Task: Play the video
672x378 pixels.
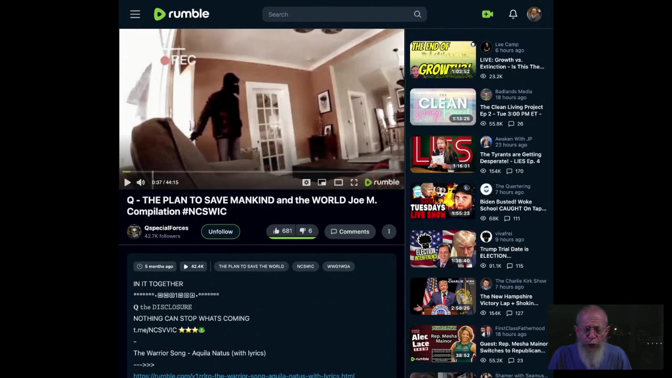Action: coord(127,182)
